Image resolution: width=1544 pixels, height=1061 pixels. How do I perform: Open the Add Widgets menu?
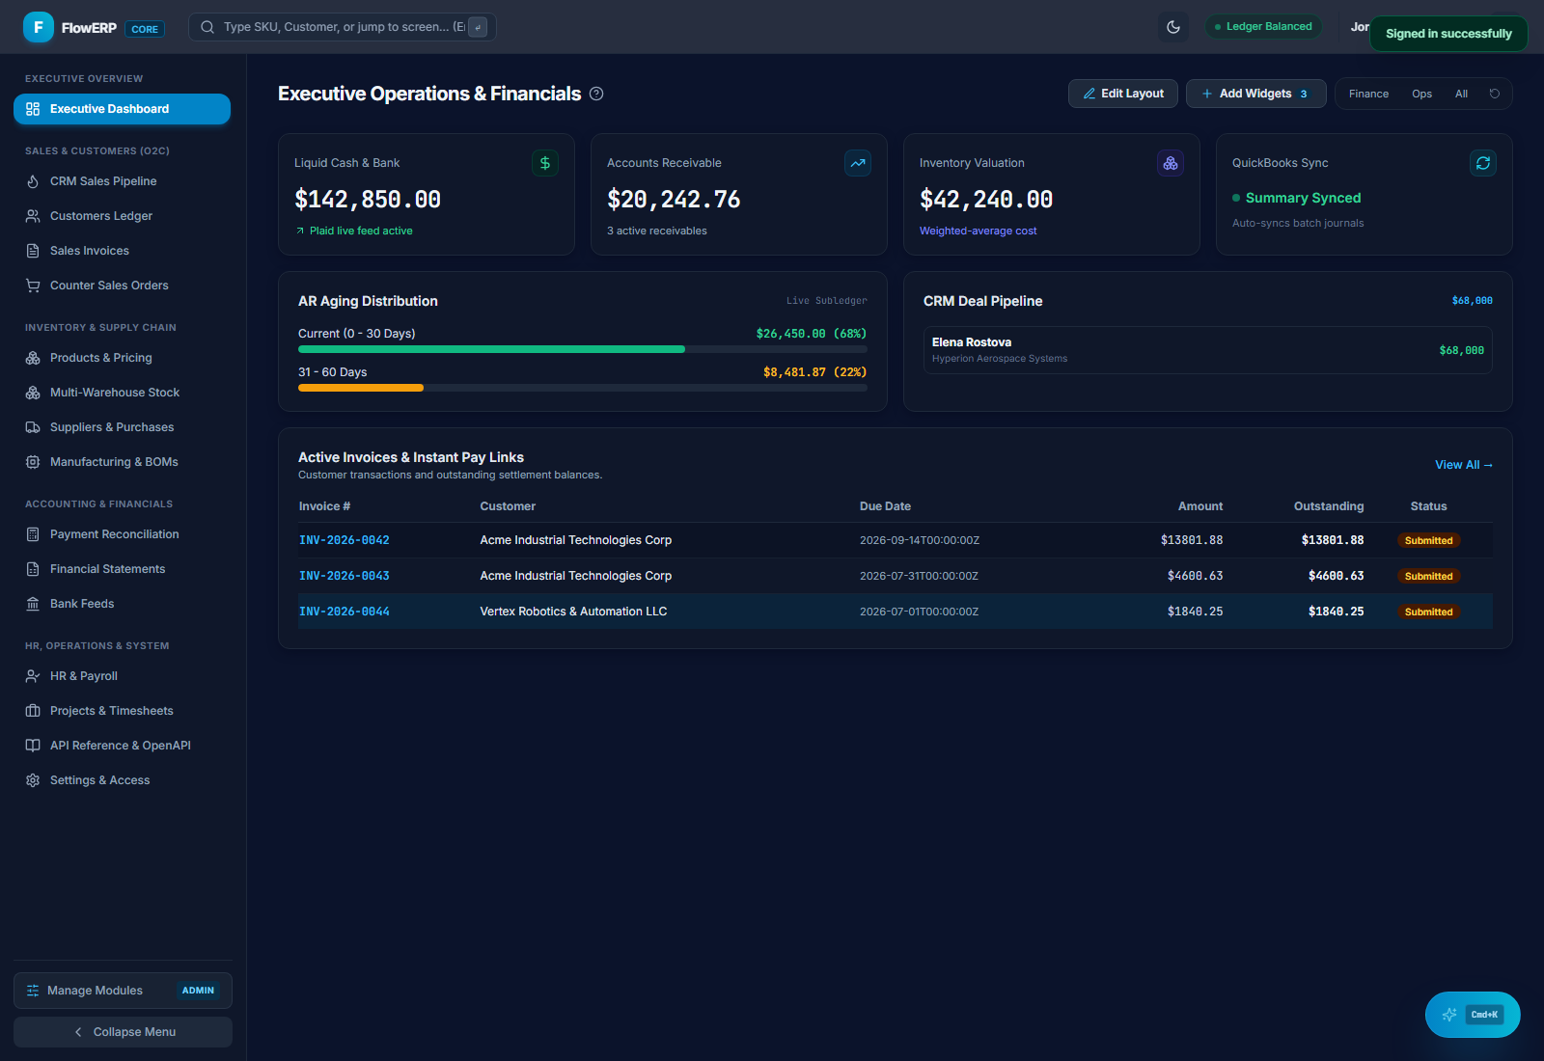pyautogui.click(x=1255, y=94)
